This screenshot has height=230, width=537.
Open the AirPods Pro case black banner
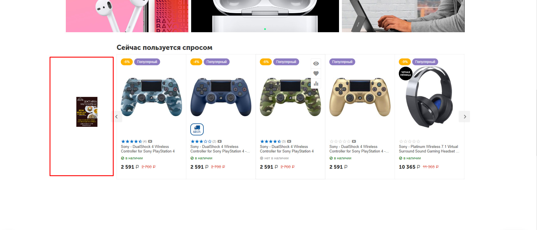click(265, 16)
